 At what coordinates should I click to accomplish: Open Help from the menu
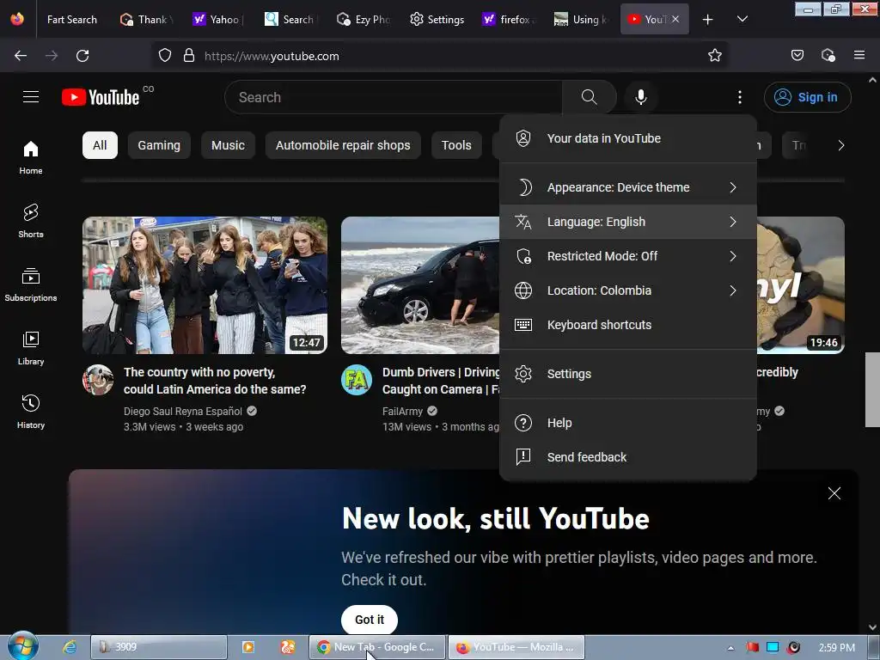(x=627, y=423)
